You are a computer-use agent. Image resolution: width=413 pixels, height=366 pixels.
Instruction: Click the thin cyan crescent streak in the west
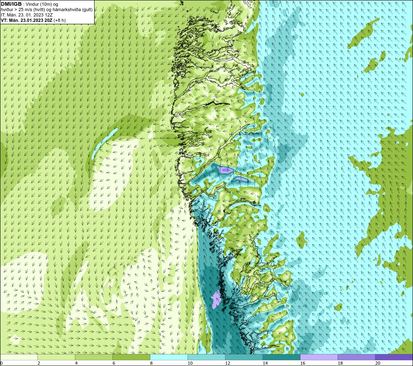pos(104,144)
